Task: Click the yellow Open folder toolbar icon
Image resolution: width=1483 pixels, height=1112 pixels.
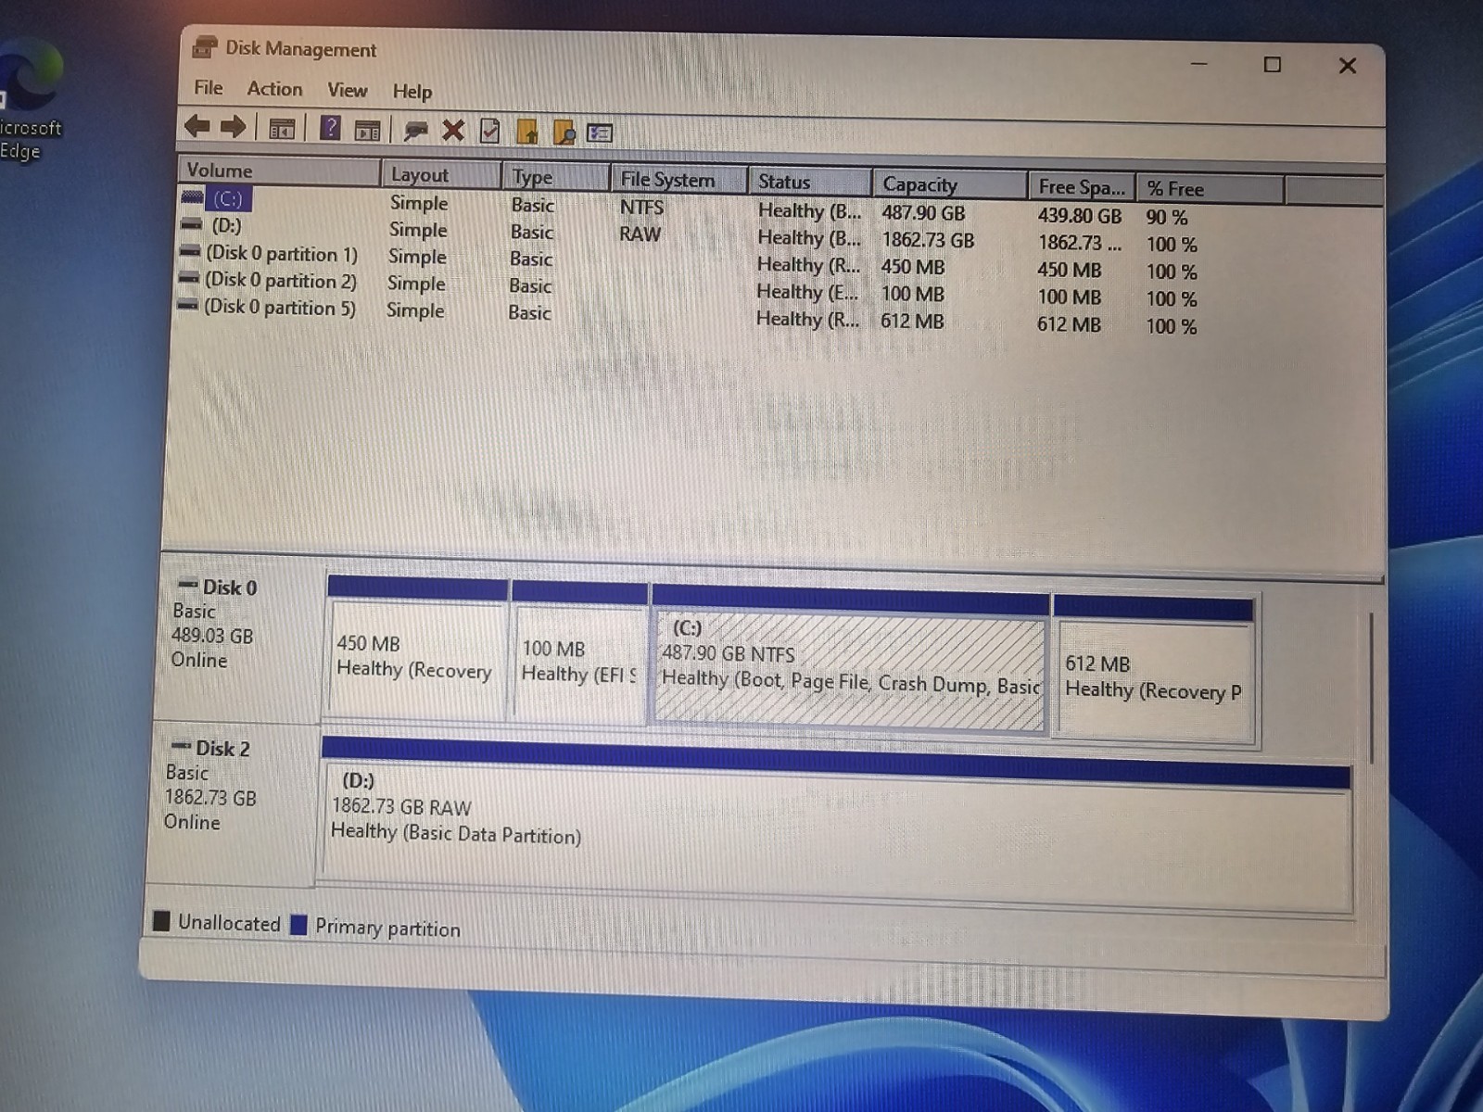Action: pyautogui.click(x=526, y=133)
